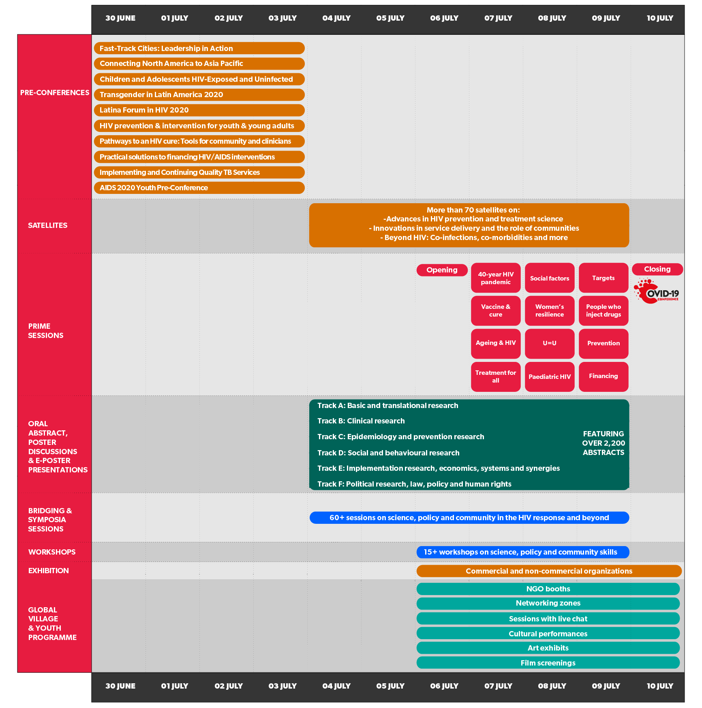Click Track F: Political research, law, policy

414,484
